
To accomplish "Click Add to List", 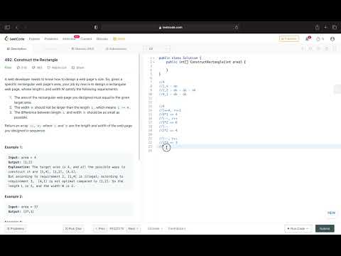I will click(x=57, y=68).
